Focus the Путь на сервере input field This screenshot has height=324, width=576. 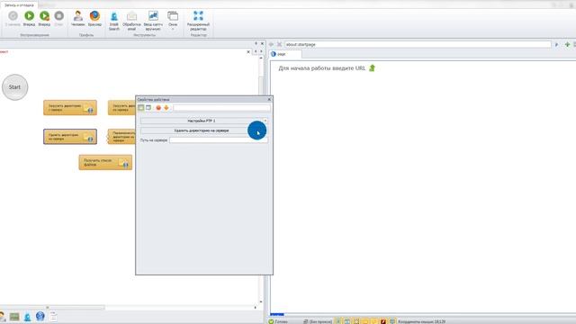pos(218,140)
